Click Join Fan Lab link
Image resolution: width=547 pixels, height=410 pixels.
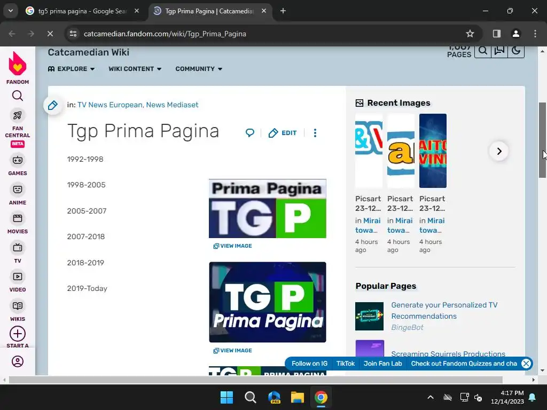pyautogui.click(x=382, y=364)
